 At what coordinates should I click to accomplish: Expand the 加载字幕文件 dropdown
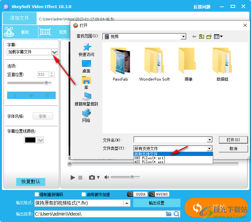coord(54,52)
